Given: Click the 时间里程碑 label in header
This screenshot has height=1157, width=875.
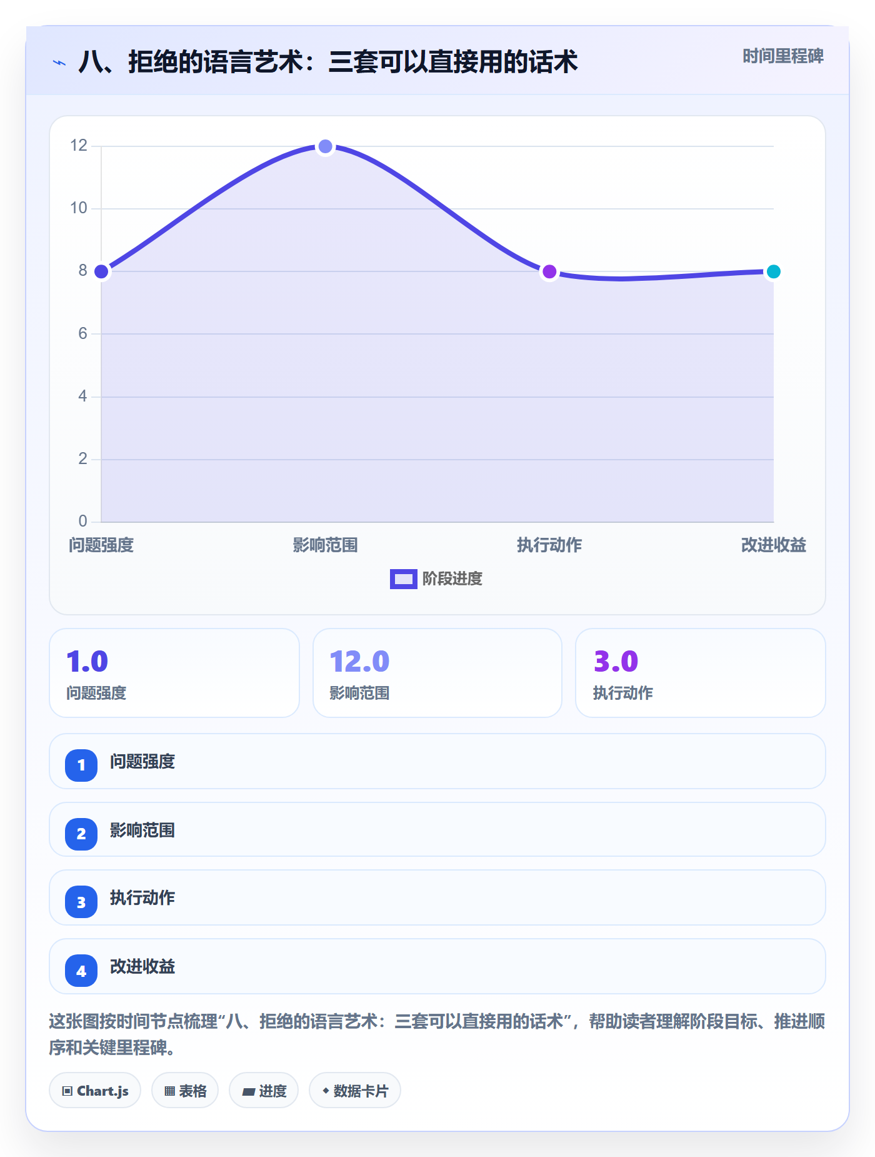Looking at the screenshot, I should click(x=782, y=56).
